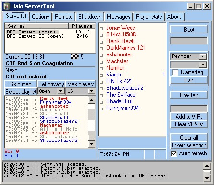This screenshot has width=214, height=185.
Task: Click the Server column header
Action: [x=36, y=26]
